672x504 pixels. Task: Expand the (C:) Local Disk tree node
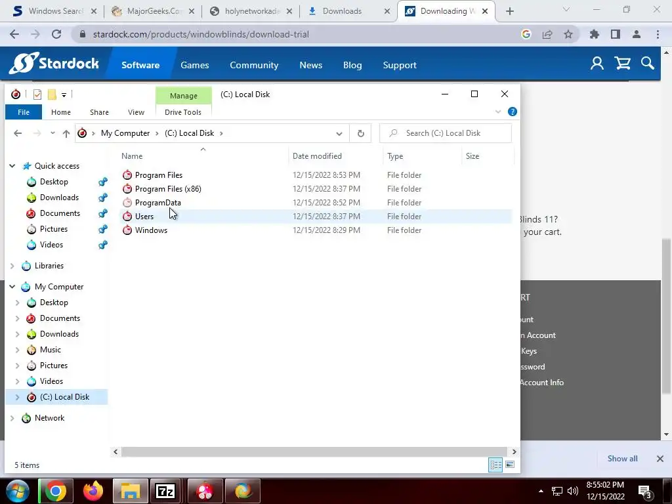[x=18, y=397]
